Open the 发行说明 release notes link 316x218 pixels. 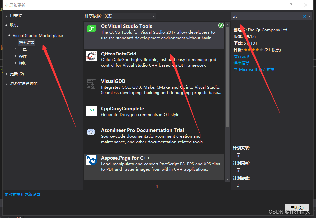242,56
